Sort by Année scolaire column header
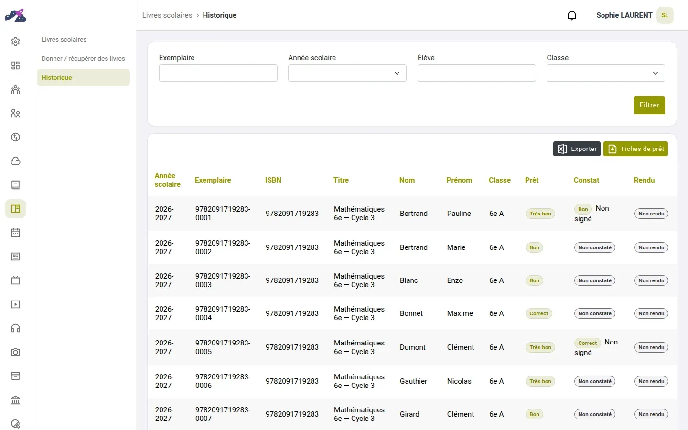The height and width of the screenshot is (430, 688). point(168,180)
